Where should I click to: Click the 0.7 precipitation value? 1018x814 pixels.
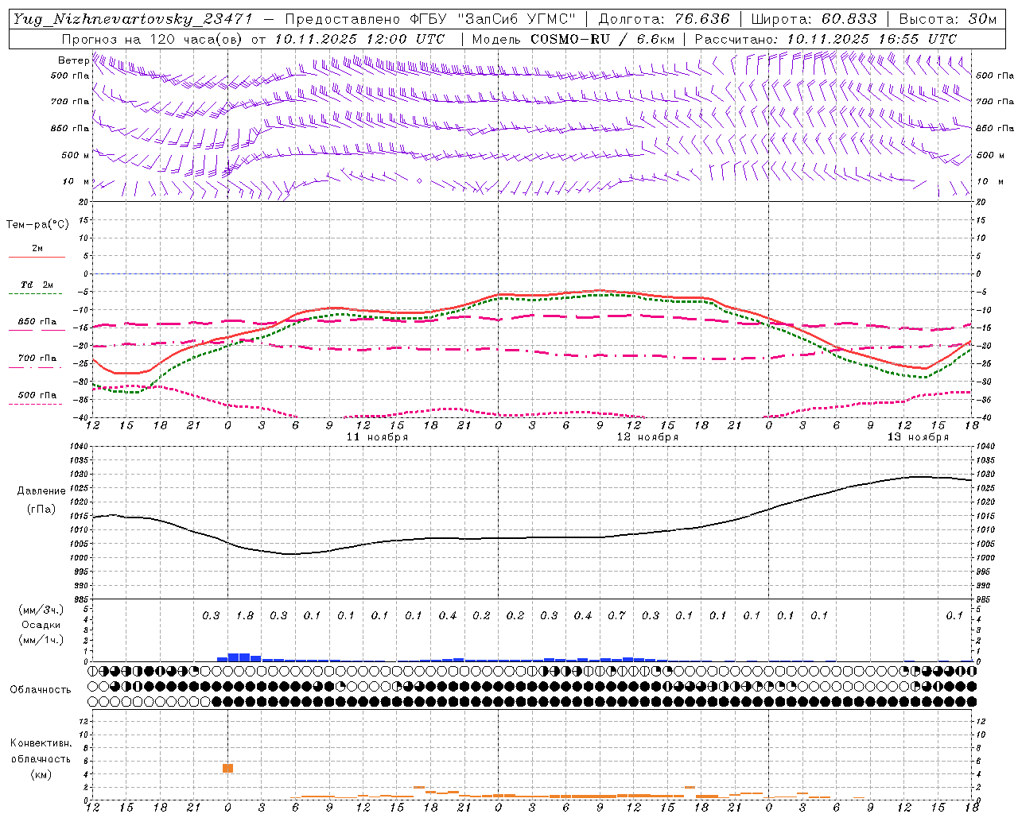coord(616,616)
